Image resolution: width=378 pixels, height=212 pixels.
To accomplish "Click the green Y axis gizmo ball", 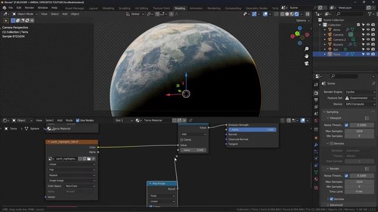I will pos(297,34).
